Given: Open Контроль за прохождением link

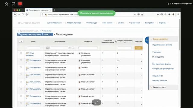Looking at the screenshot, I should (163, 69).
